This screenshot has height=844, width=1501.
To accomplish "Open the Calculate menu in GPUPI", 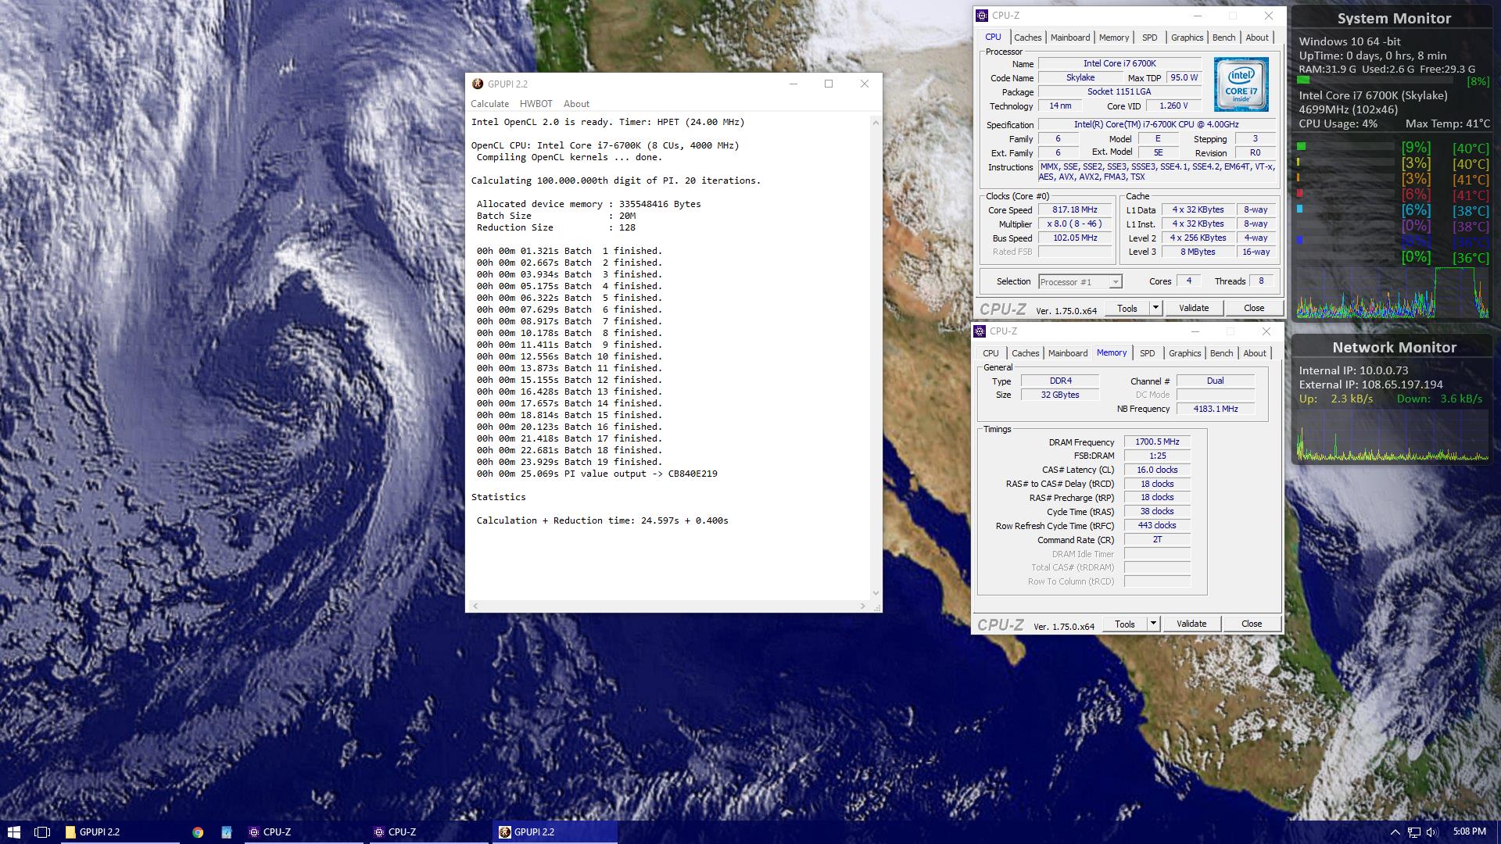I will point(489,104).
